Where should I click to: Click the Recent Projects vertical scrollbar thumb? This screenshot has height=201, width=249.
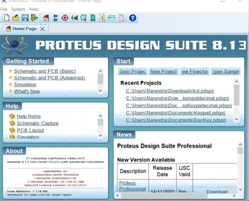tap(236, 95)
